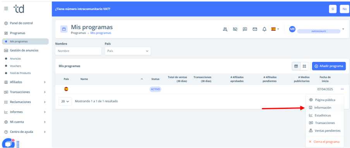Switch to table list view
The height and width of the screenshot is (148, 350).
coord(296,66)
